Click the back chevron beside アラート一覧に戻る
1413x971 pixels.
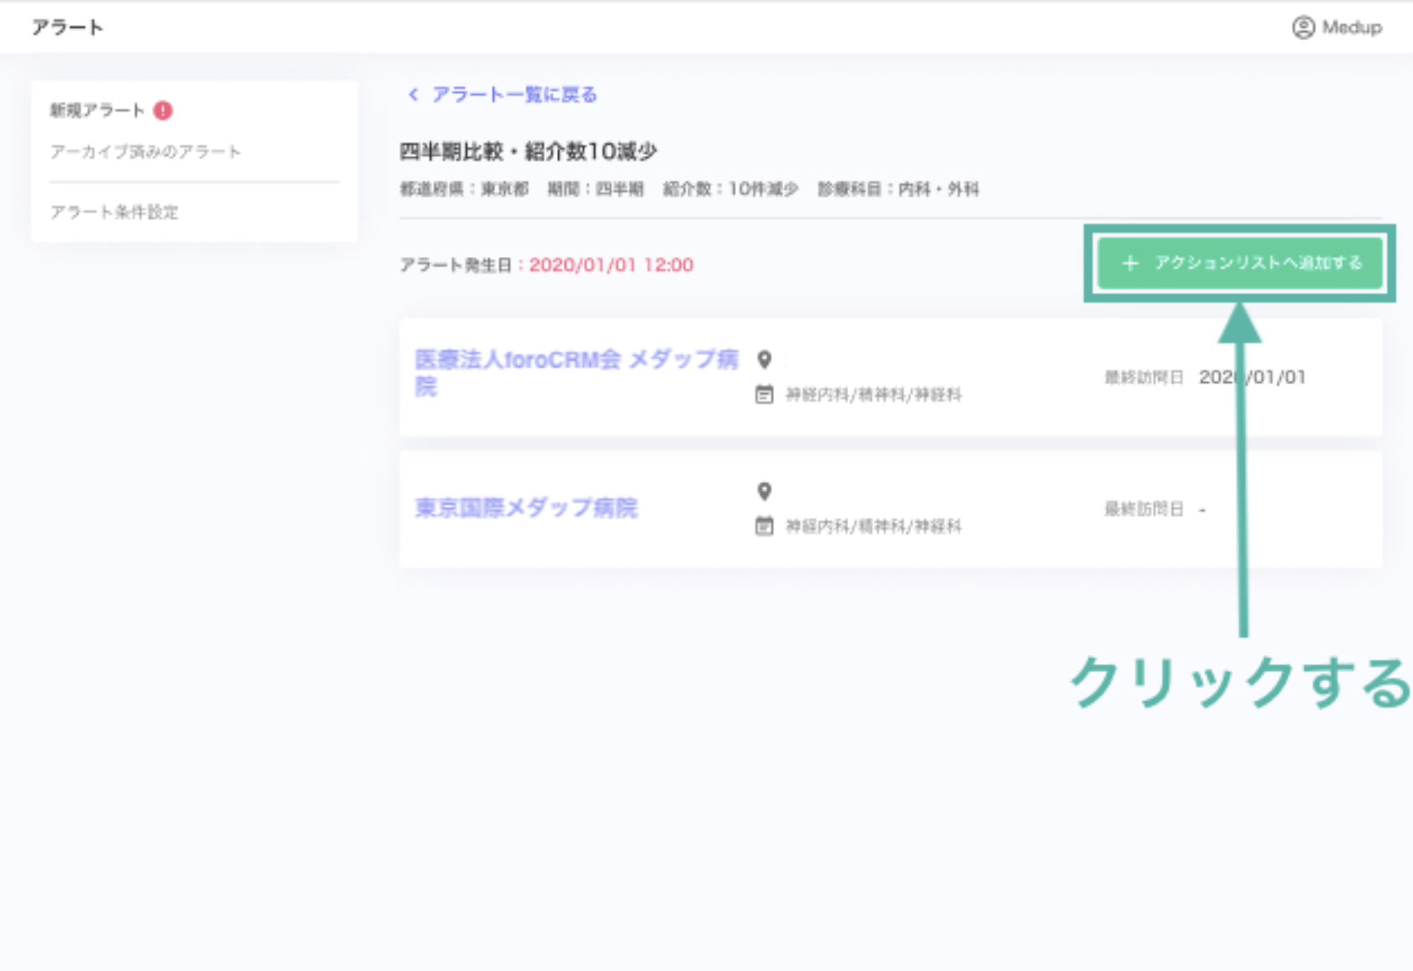point(413,94)
